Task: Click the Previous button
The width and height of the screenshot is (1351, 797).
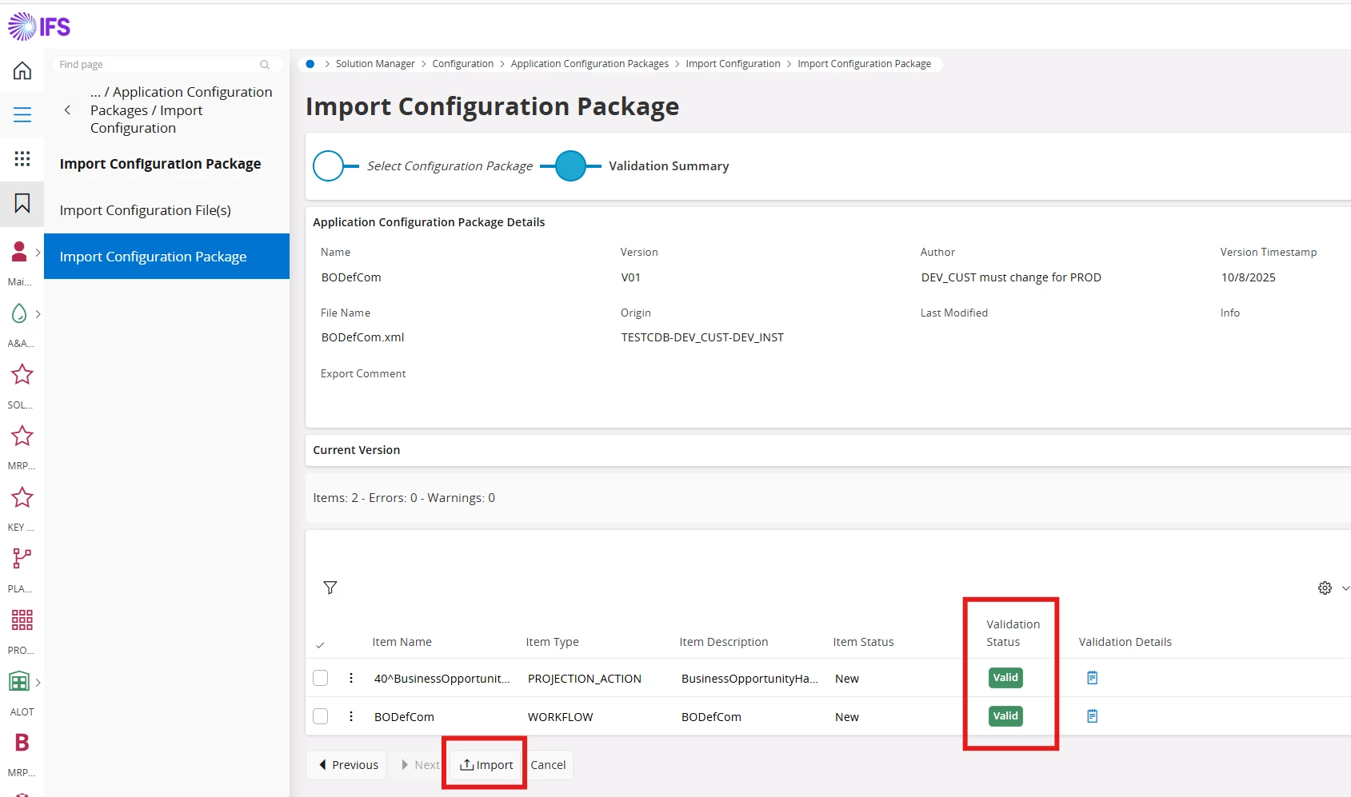Action: point(346,765)
